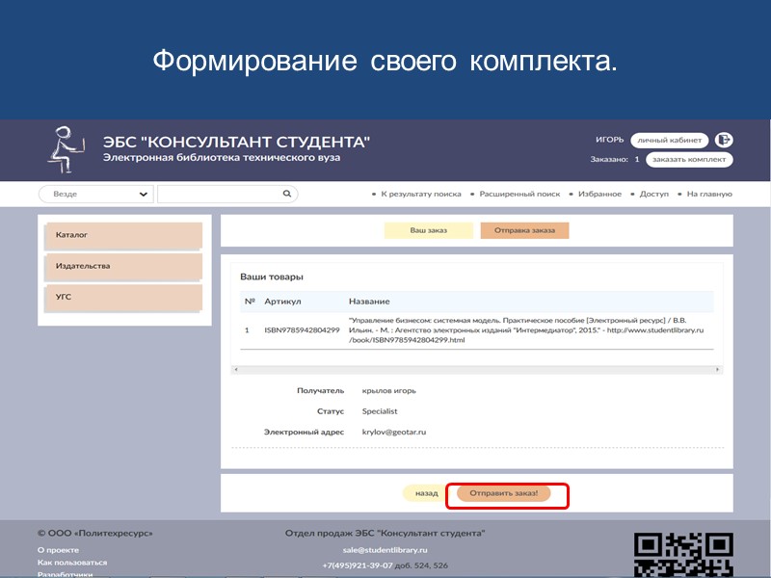
Task: Open the Издательства sidebar section
Action: pyautogui.click(x=123, y=267)
